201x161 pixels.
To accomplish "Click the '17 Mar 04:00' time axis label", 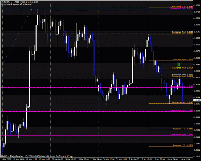I will point(19,159).
